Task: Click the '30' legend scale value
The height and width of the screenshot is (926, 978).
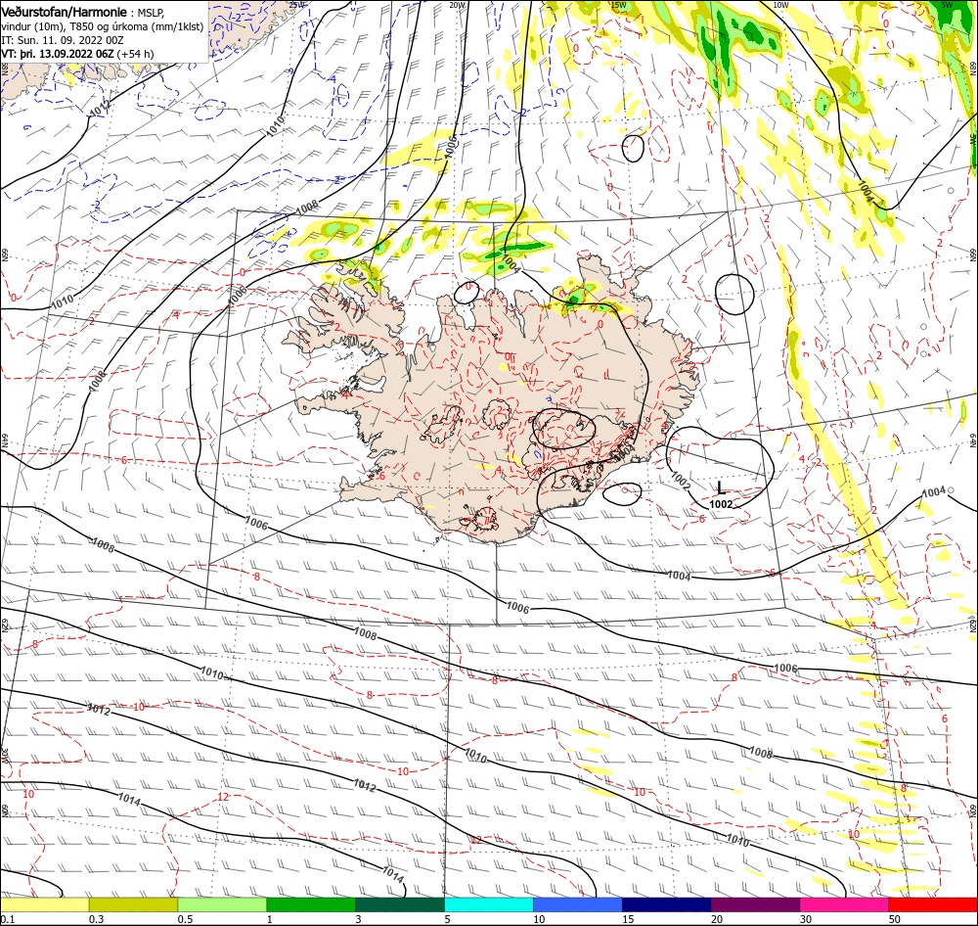Action: (806, 919)
